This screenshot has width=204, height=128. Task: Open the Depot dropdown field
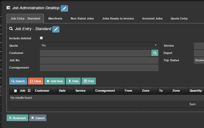[199, 53]
